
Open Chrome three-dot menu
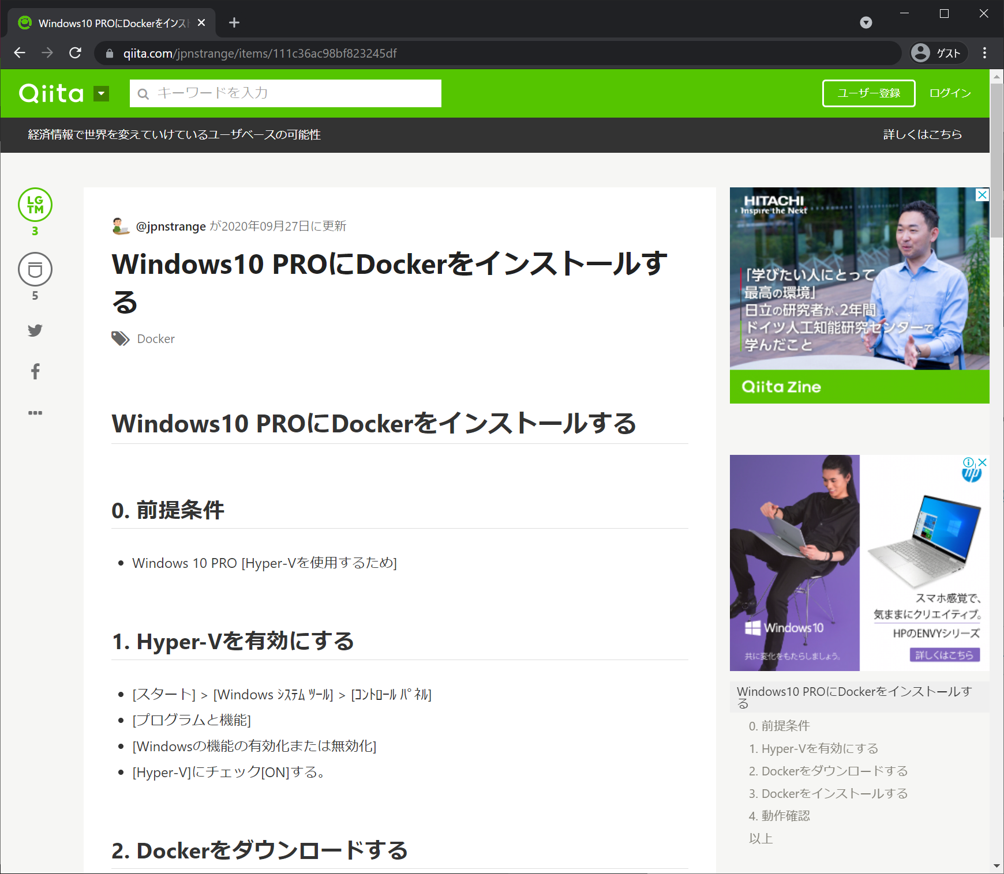[984, 53]
